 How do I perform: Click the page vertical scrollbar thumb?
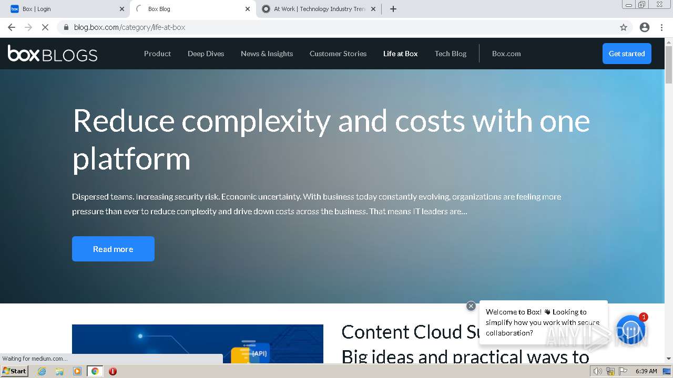(x=669, y=65)
